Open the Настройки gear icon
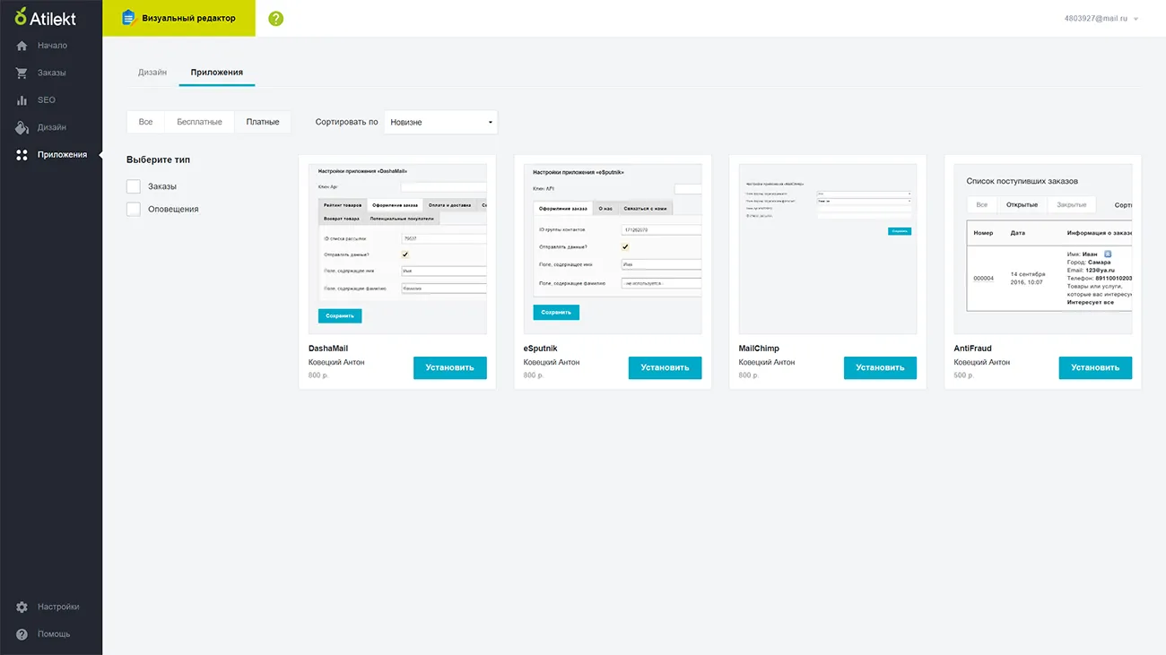This screenshot has width=1166, height=655. 22,608
